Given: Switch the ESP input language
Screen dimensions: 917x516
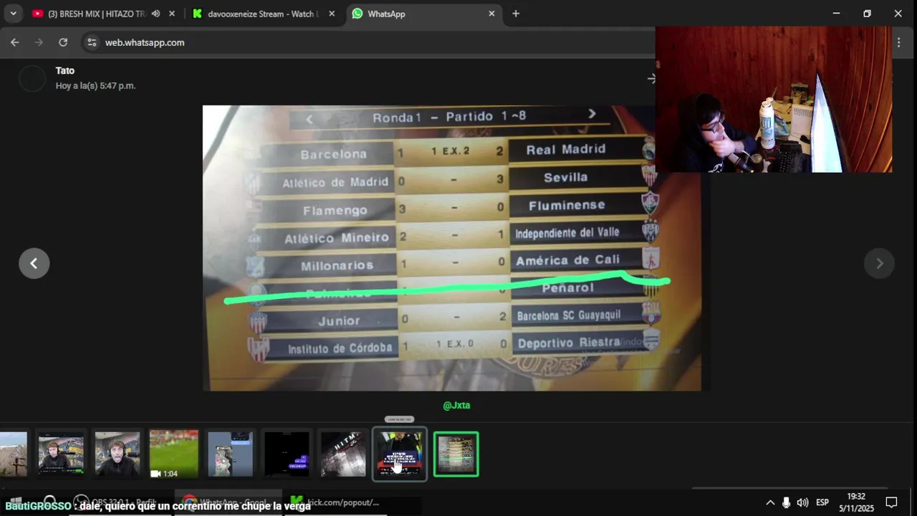Looking at the screenshot, I should [822, 502].
